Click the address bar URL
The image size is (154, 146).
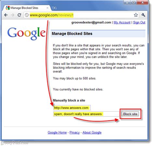pos(52,15)
